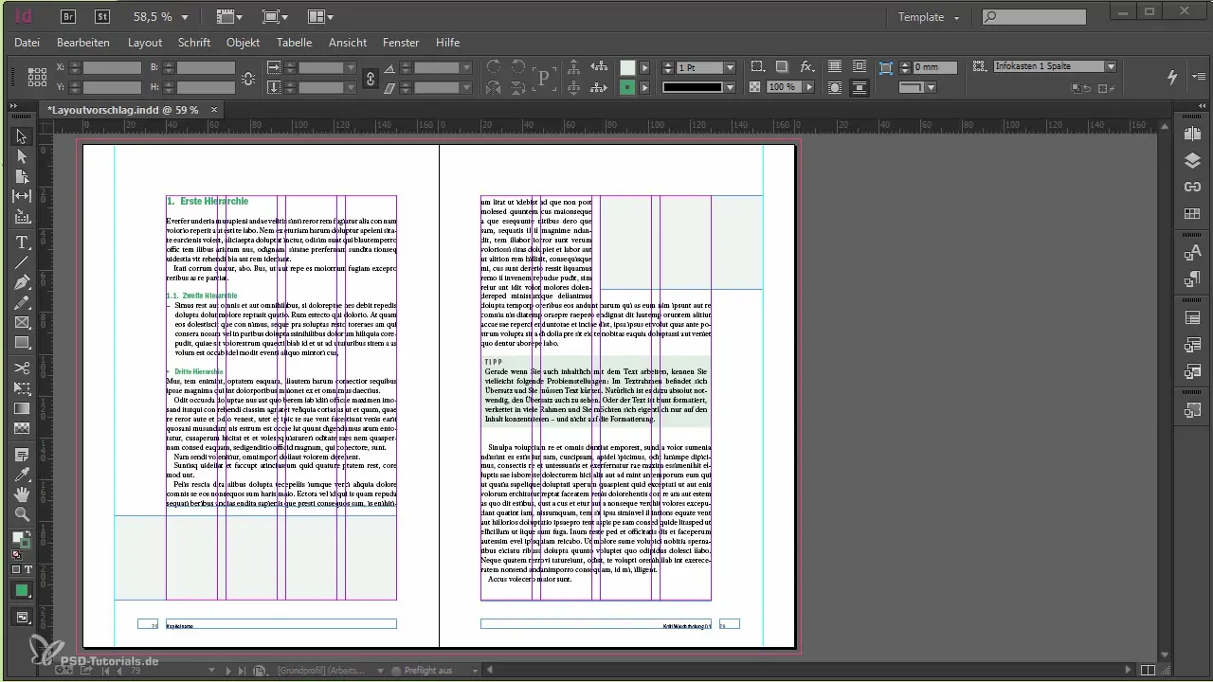Toggle constrain proportions chain link
This screenshot has width=1213, height=682.
(371, 78)
